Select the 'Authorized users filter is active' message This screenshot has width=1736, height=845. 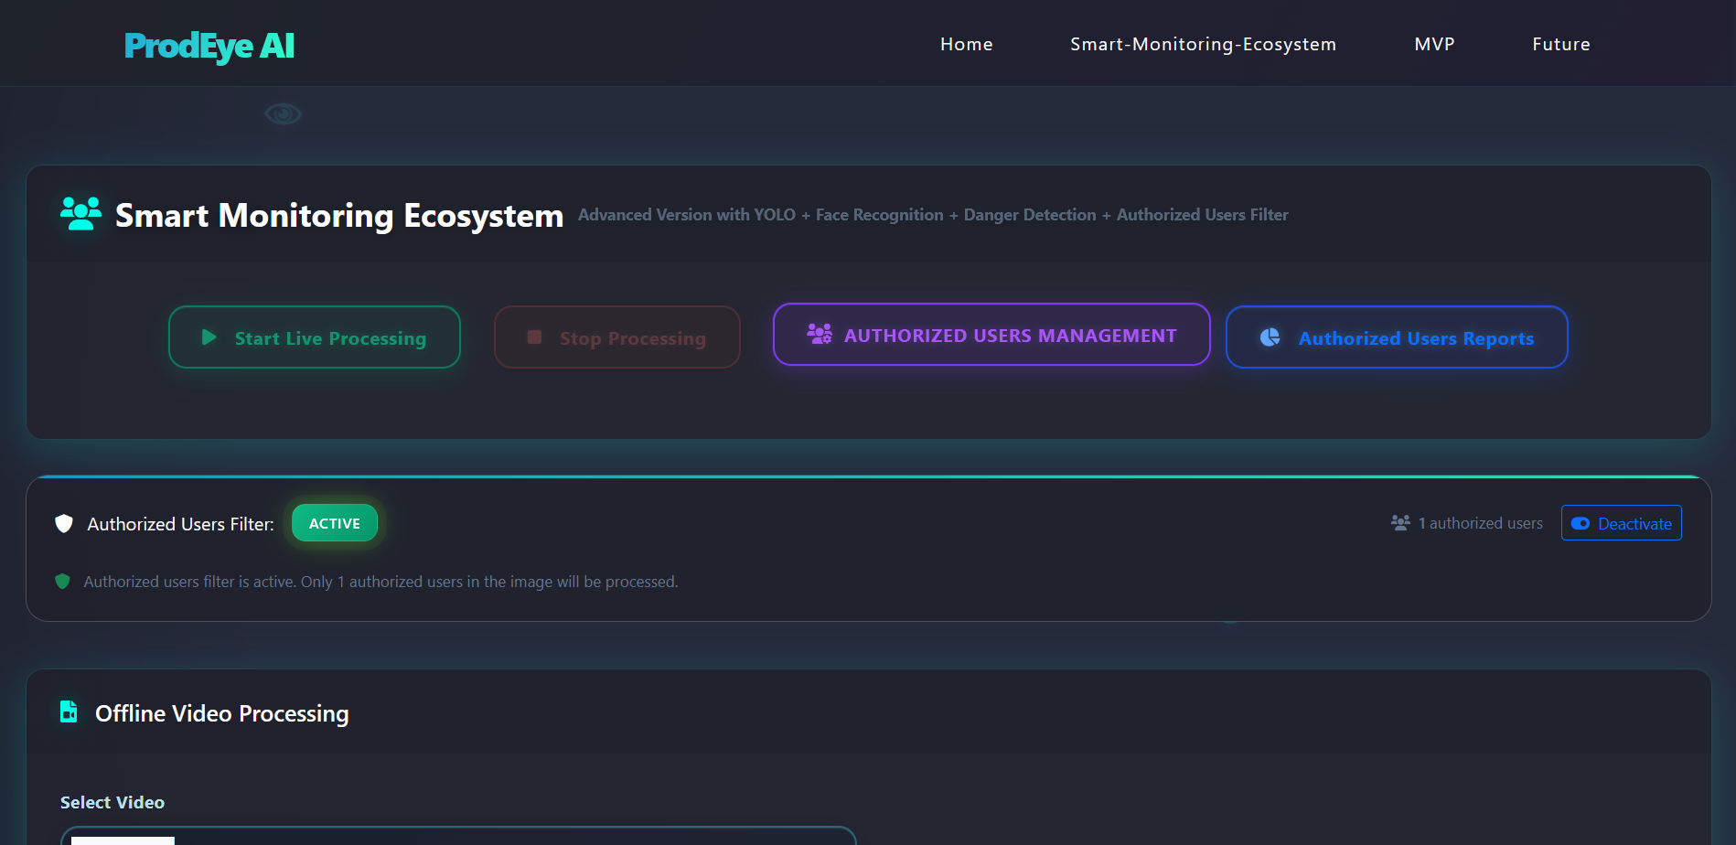(381, 582)
